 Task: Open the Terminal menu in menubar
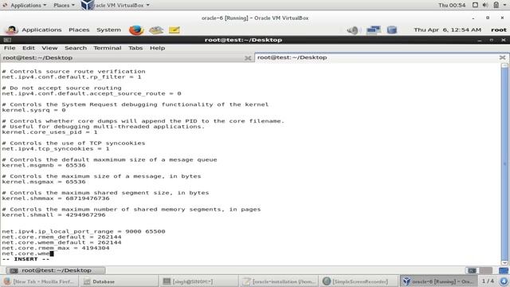[108, 48]
